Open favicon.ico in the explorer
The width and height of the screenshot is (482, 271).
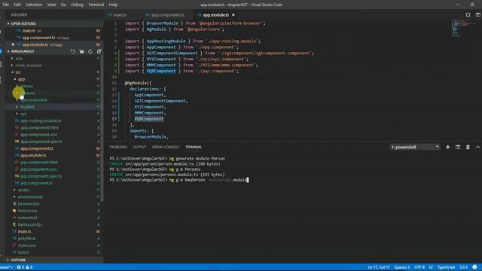click(x=27, y=211)
